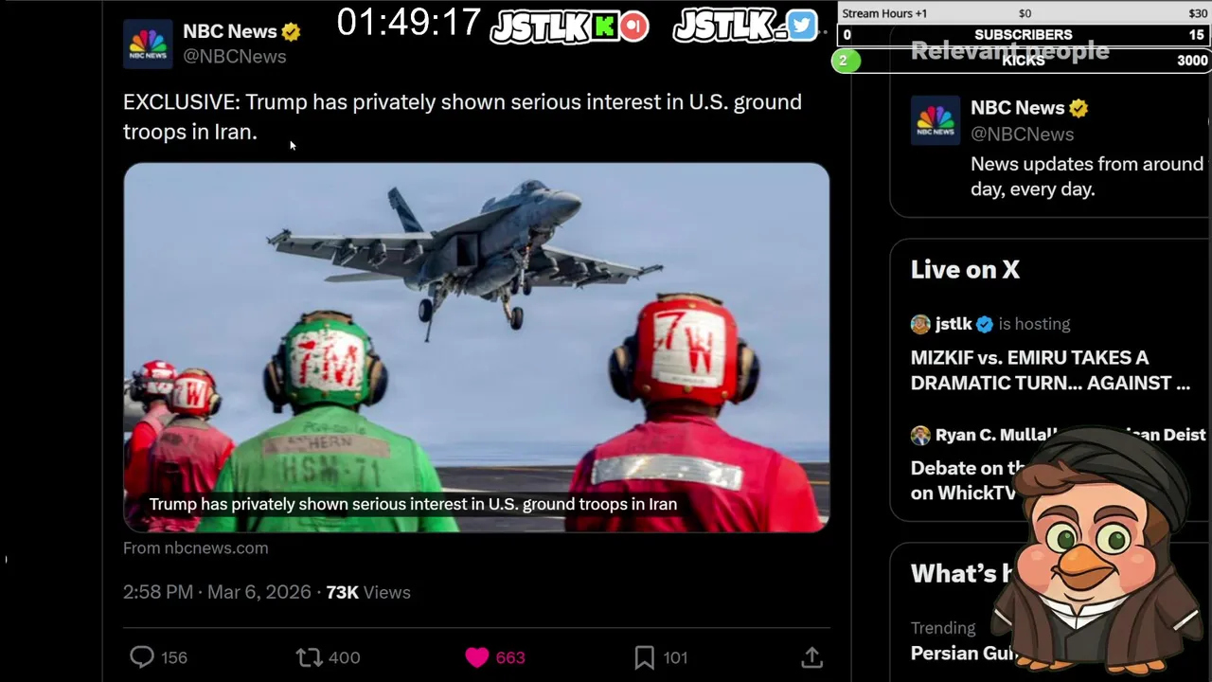Open the share icon below the tweet
Image resolution: width=1212 pixels, height=682 pixels.
click(811, 657)
